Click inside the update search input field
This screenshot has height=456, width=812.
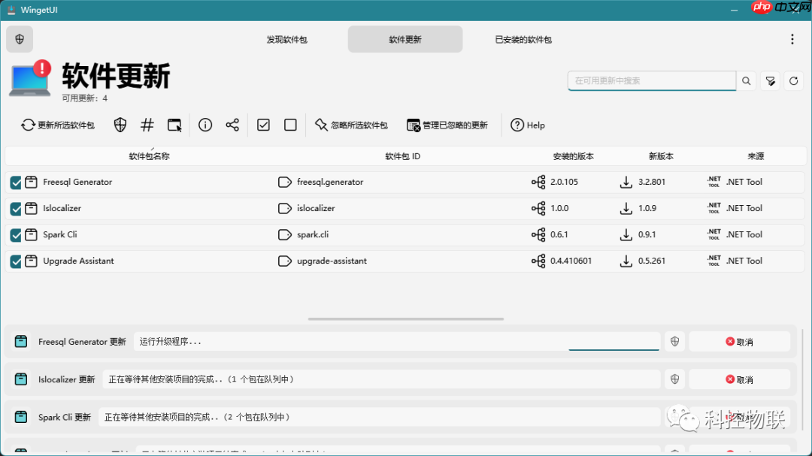(650, 80)
